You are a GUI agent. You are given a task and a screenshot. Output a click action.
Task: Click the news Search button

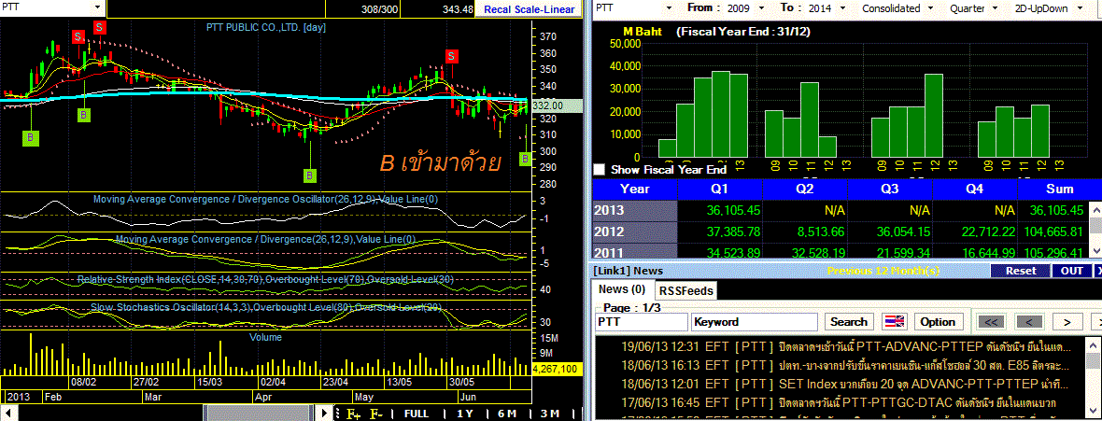(849, 322)
